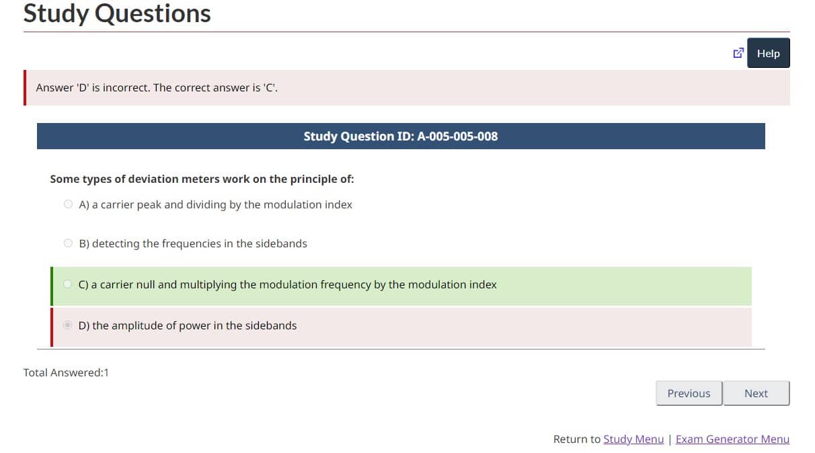Select radio button for answer A
The height and width of the screenshot is (453, 815).
pos(68,204)
